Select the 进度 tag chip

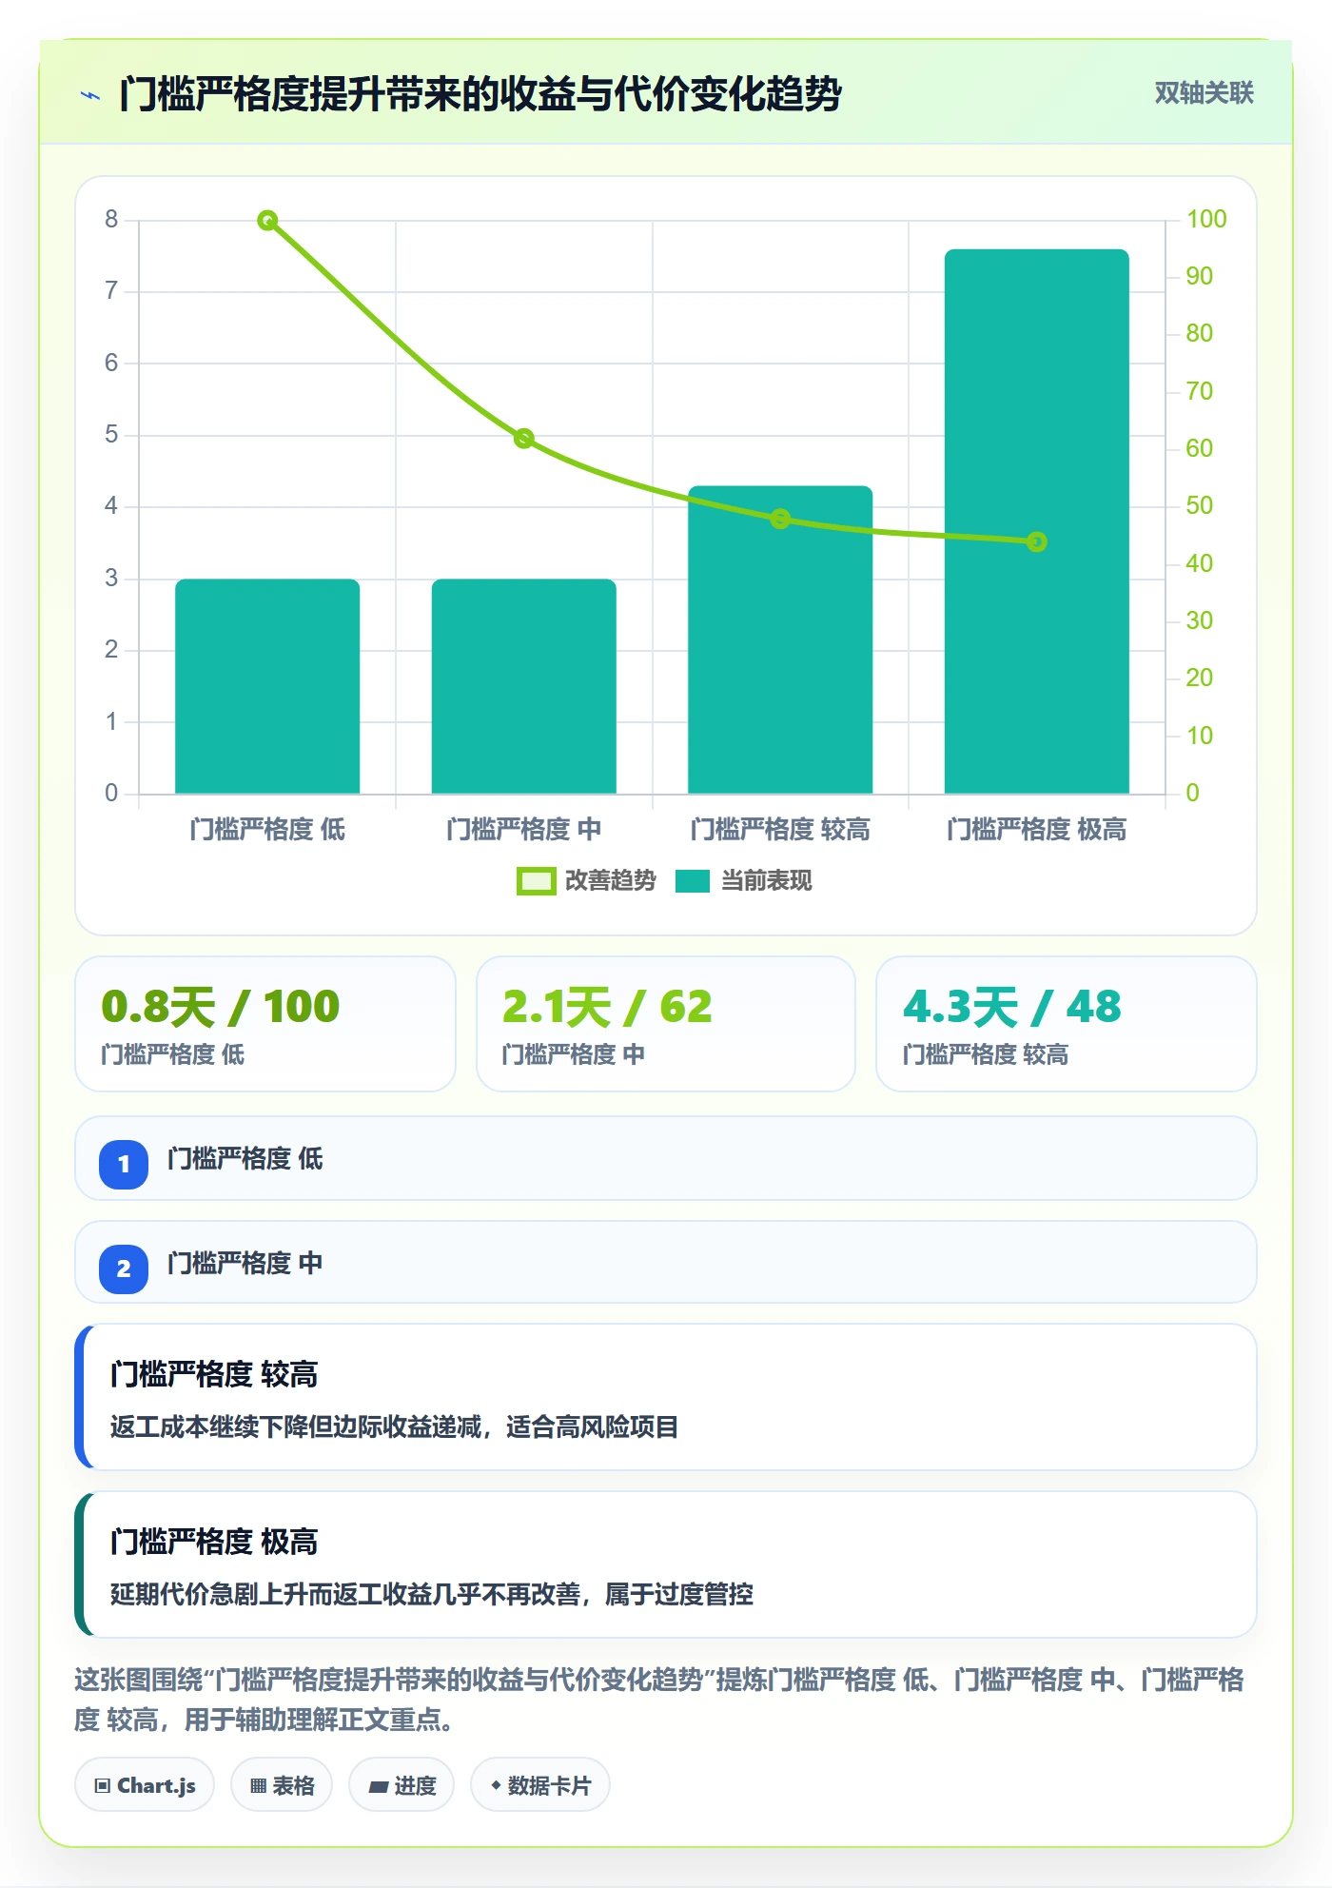pyautogui.click(x=402, y=1785)
